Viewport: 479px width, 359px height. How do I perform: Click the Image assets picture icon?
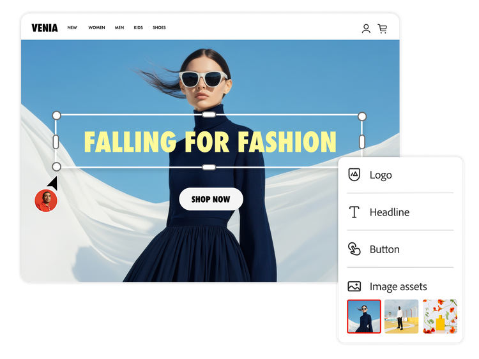(354, 286)
